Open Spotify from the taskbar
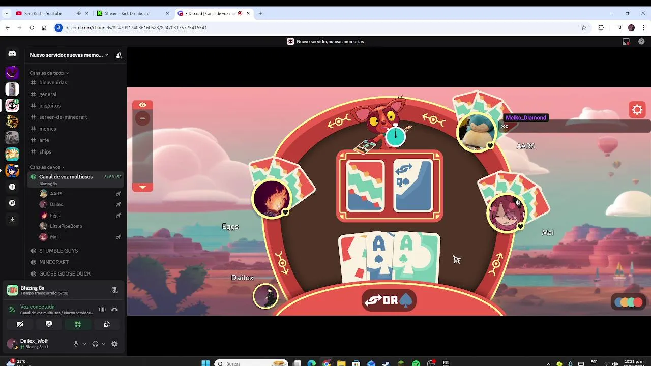The width and height of the screenshot is (651, 366). click(x=416, y=363)
